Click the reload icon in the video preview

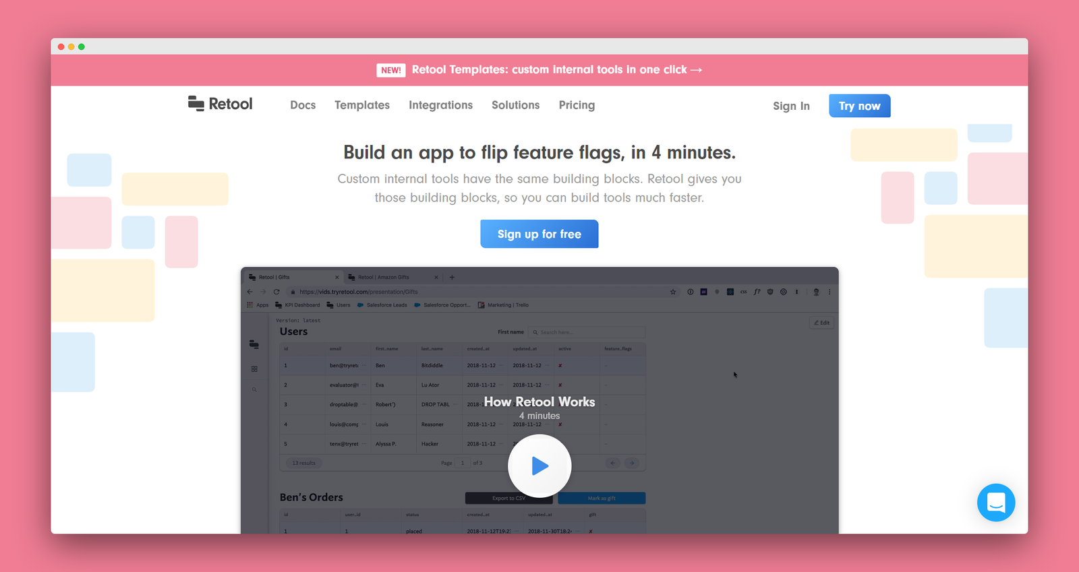276,292
